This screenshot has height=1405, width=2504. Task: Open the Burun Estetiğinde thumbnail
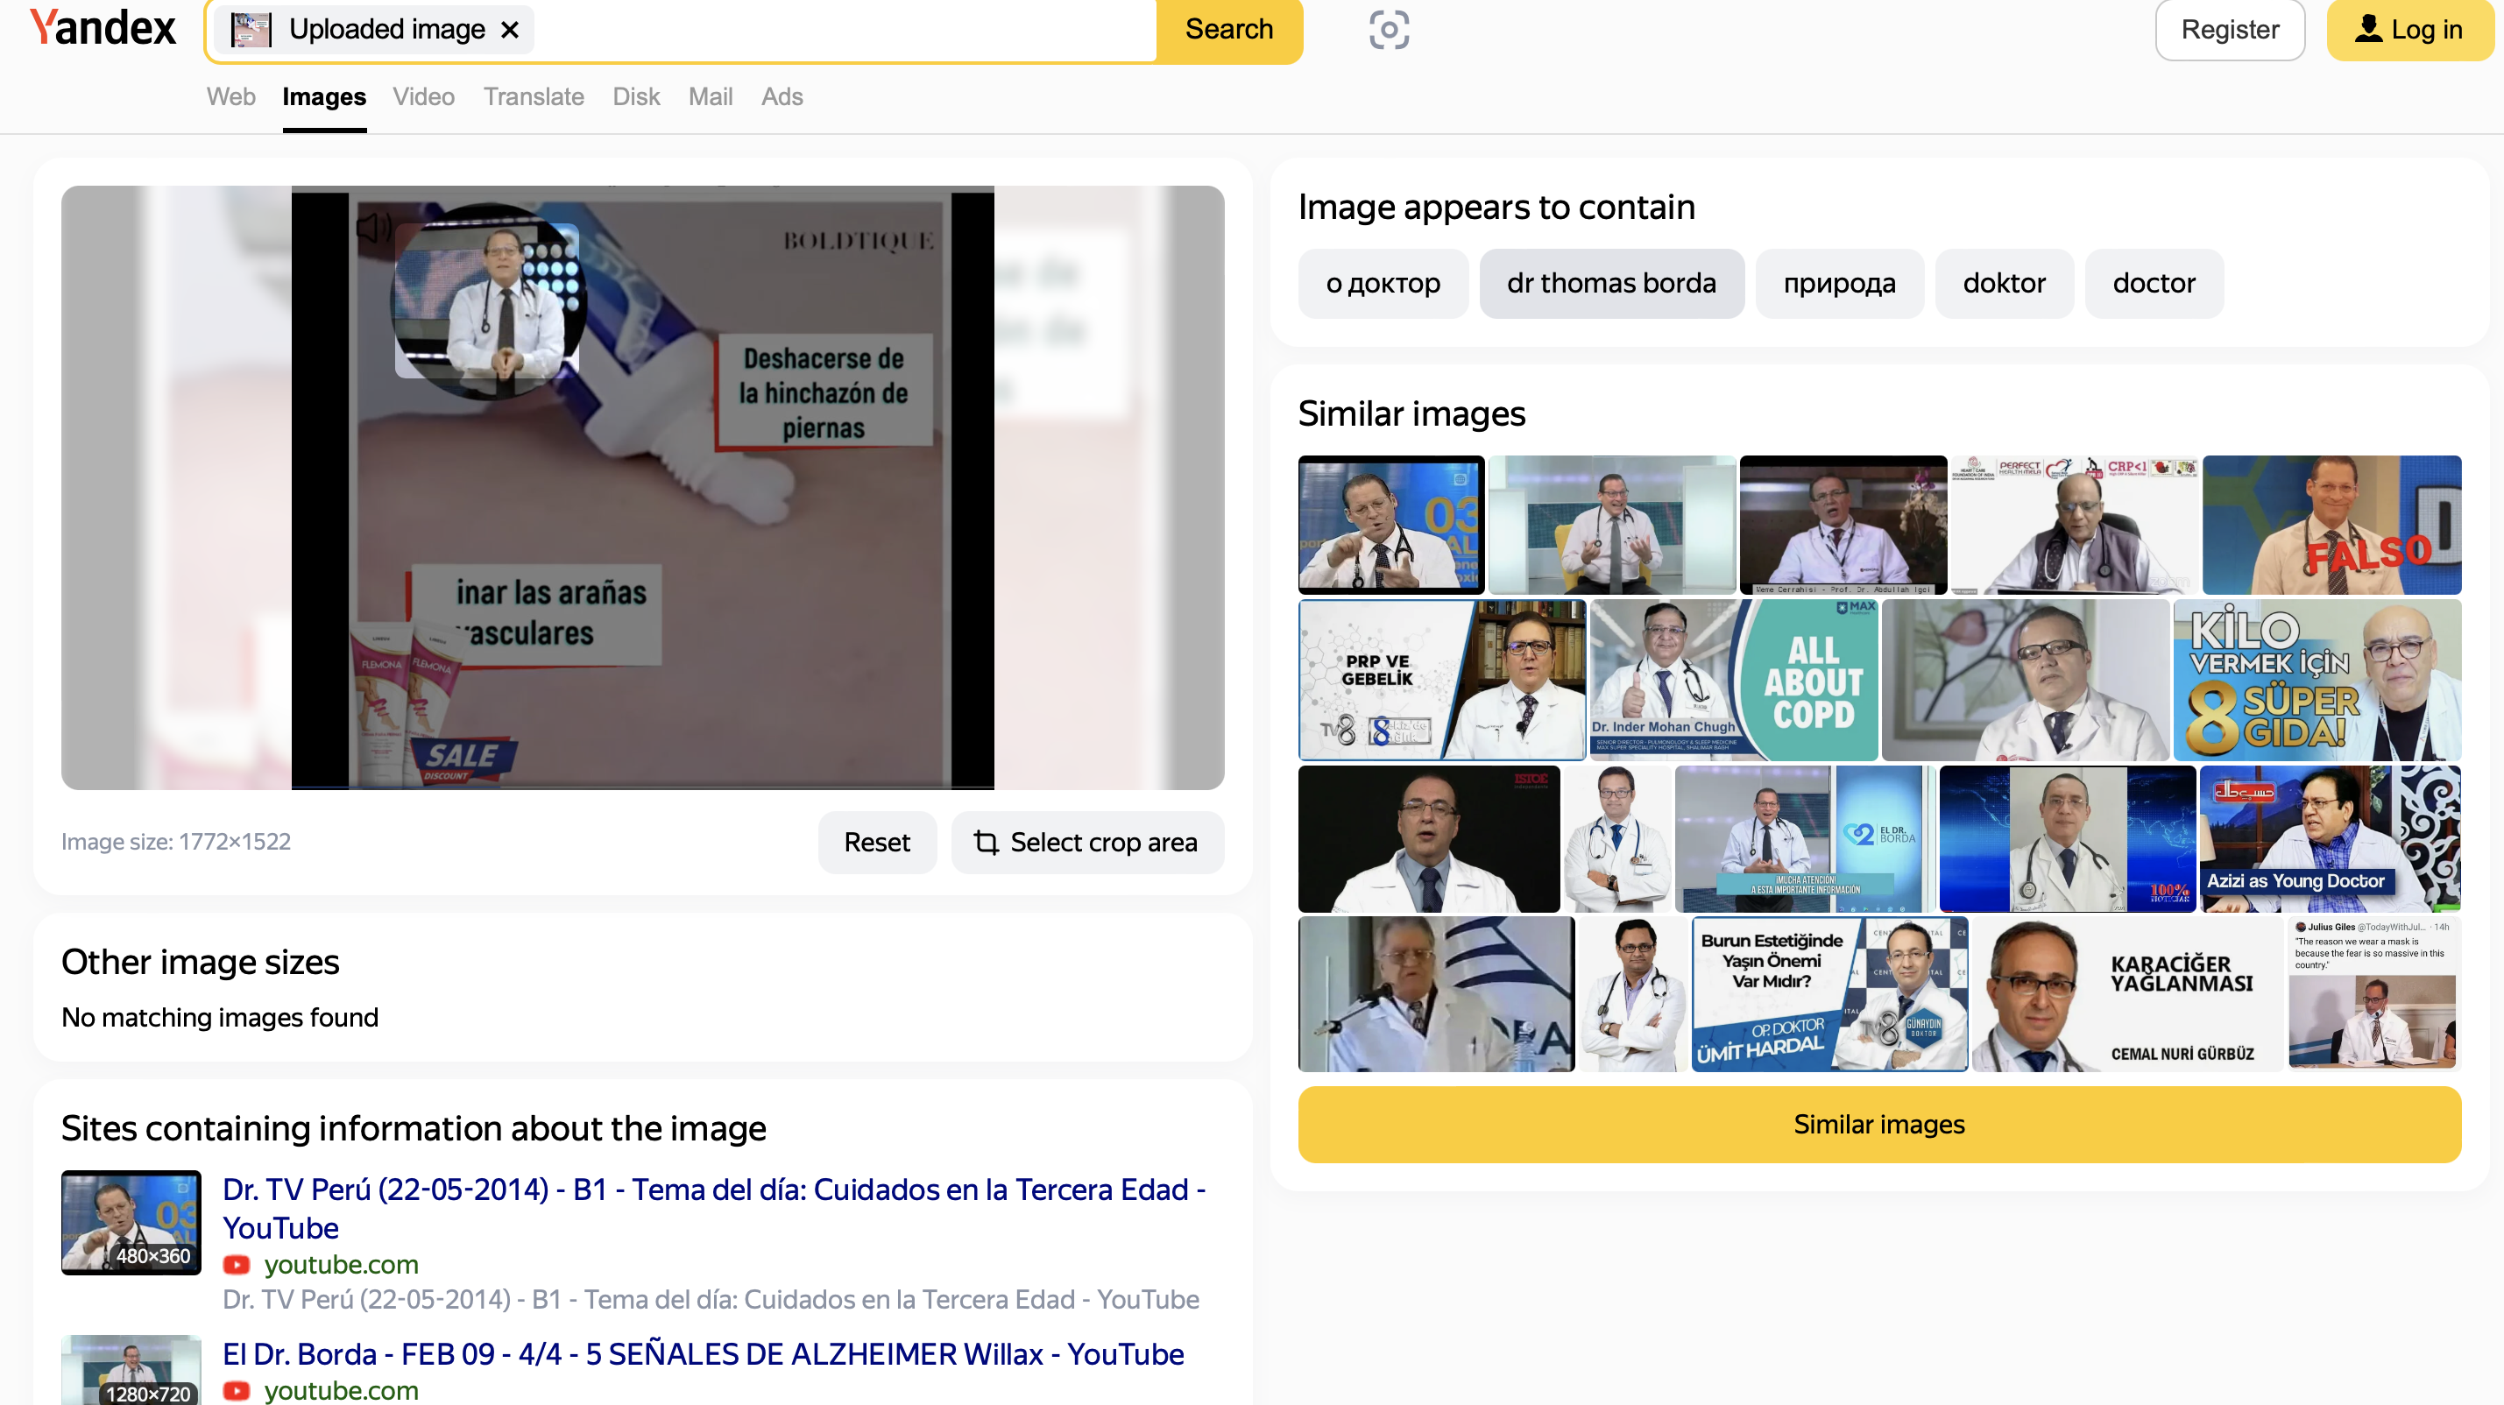[1829, 993]
